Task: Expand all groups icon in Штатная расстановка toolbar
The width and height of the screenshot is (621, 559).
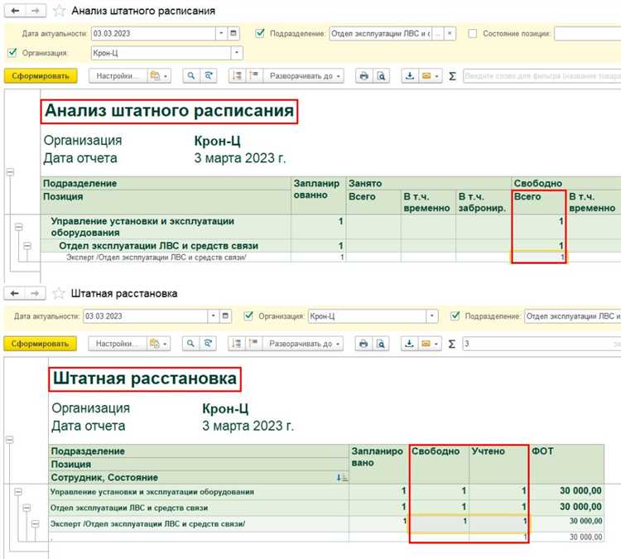Action: pos(253,344)
